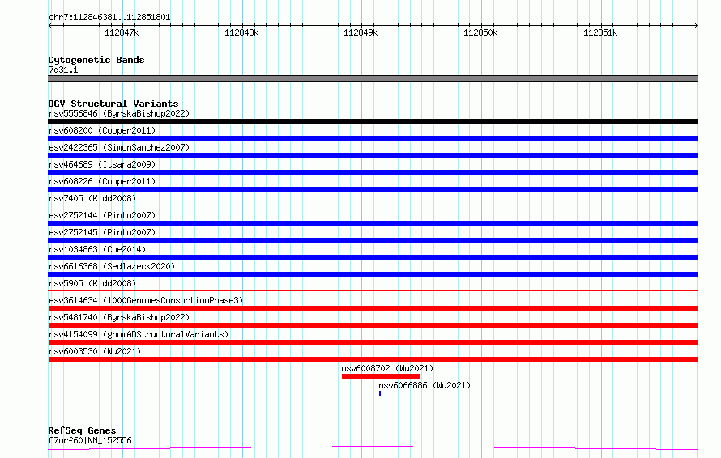Select the 7q31.1 band label
721x458 pixels.
pos(63,70)
